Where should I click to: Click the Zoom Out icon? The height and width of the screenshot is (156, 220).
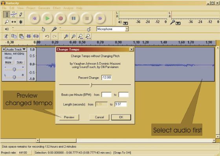[73, 36]
